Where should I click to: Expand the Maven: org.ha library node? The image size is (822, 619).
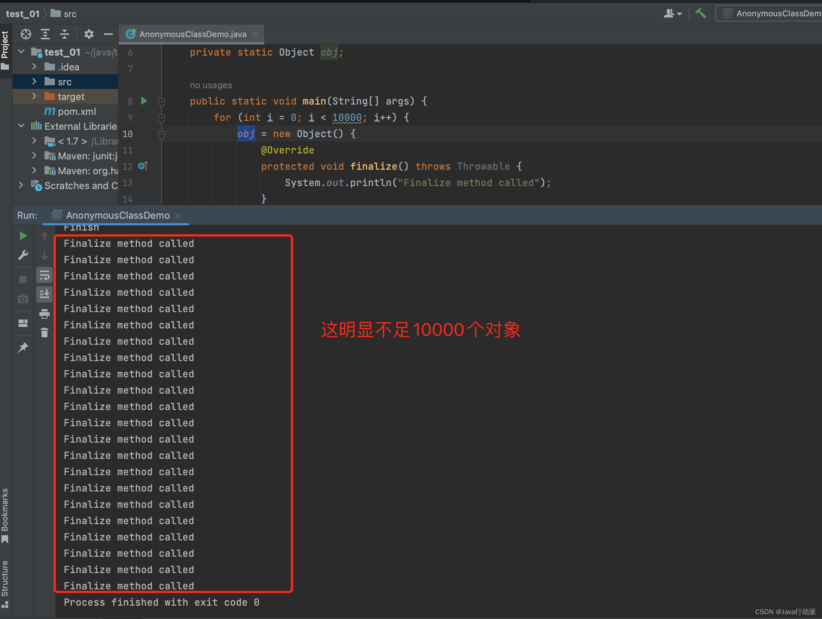tap(34, 171)
